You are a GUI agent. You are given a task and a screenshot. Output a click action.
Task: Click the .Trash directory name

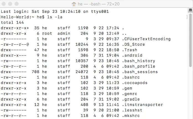coord(130,50)
